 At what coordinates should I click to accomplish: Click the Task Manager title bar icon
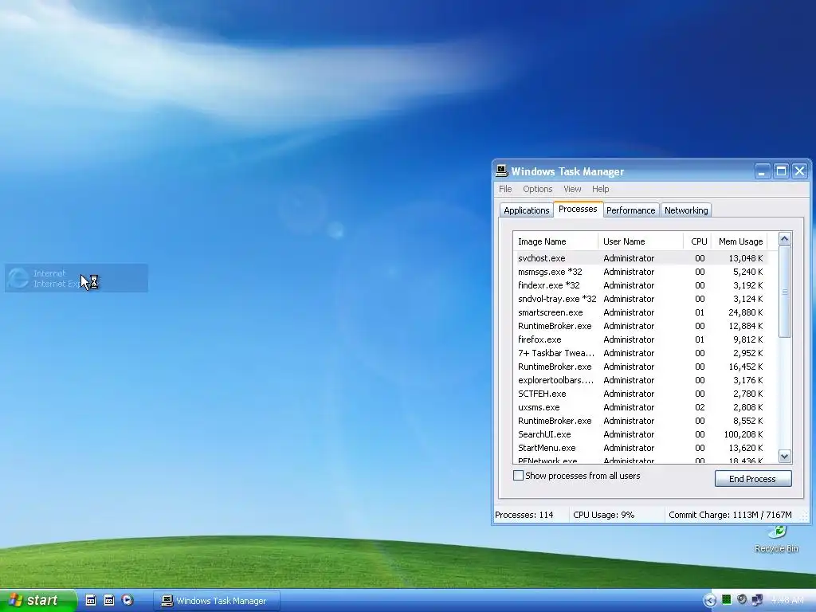[x=502, y=171]
